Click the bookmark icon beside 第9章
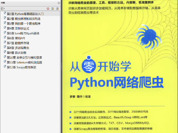The height and width of the screenshot is (133, 178). coord(5,52)
